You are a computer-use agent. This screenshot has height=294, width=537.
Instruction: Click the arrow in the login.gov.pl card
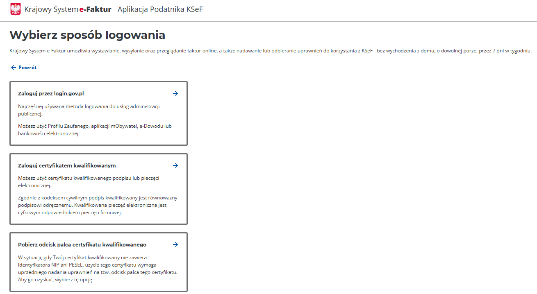click(x=175, y=93)
